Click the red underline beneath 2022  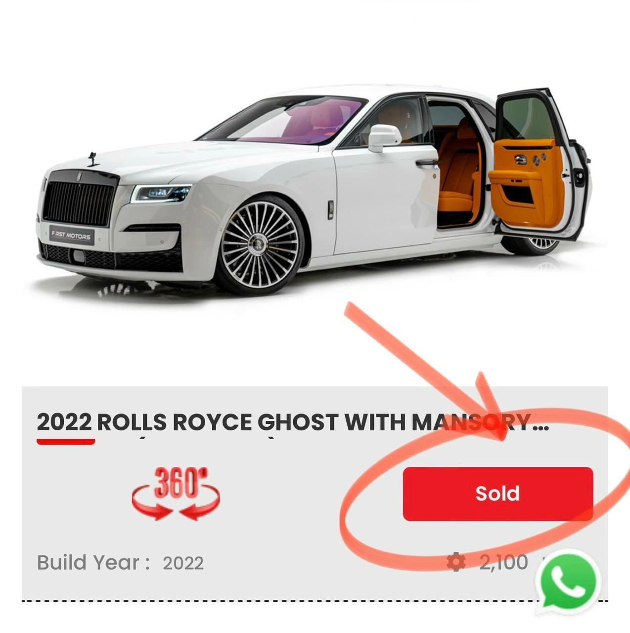(66, 441)
